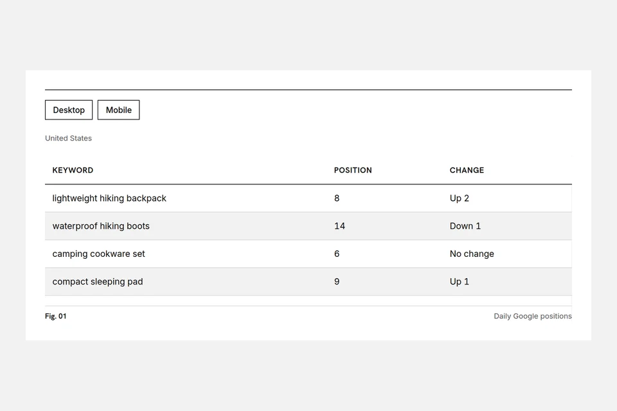
Task: Select keyword 'waterproof hiking boots'
Action: (101, 226)
